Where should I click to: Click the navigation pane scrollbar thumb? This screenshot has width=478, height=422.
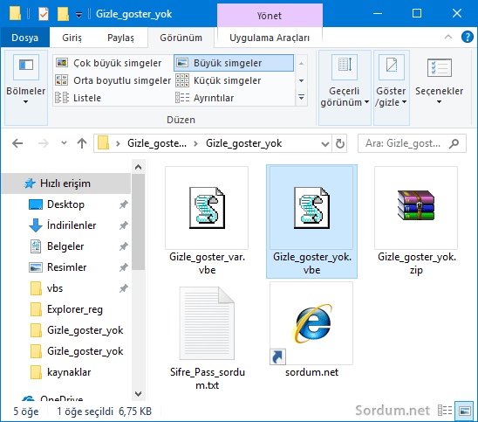pos(139,222)
